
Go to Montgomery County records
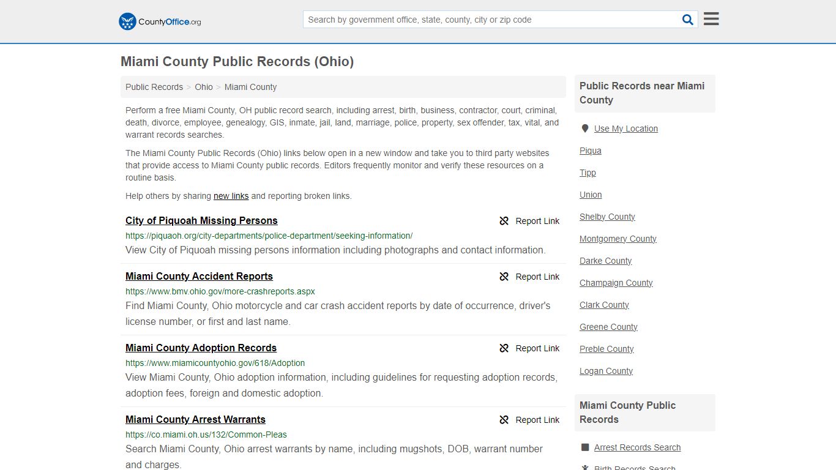(618, 239)
